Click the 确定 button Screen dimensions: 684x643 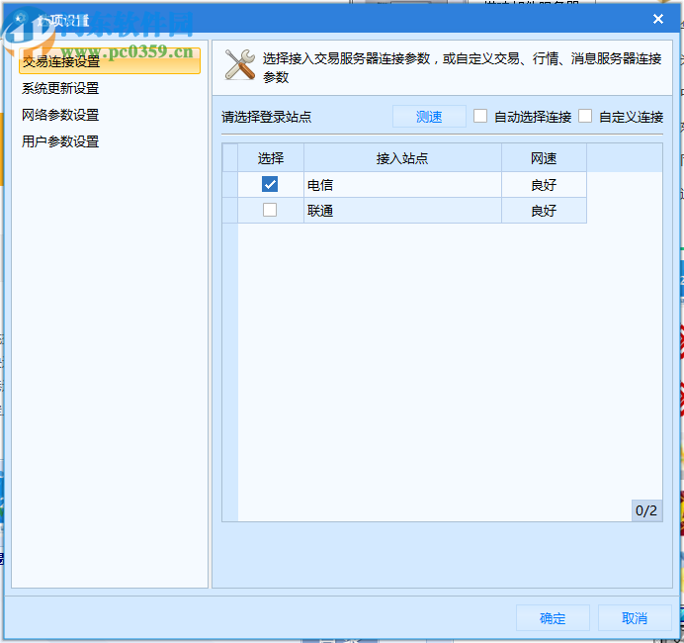tap(553, 617)
